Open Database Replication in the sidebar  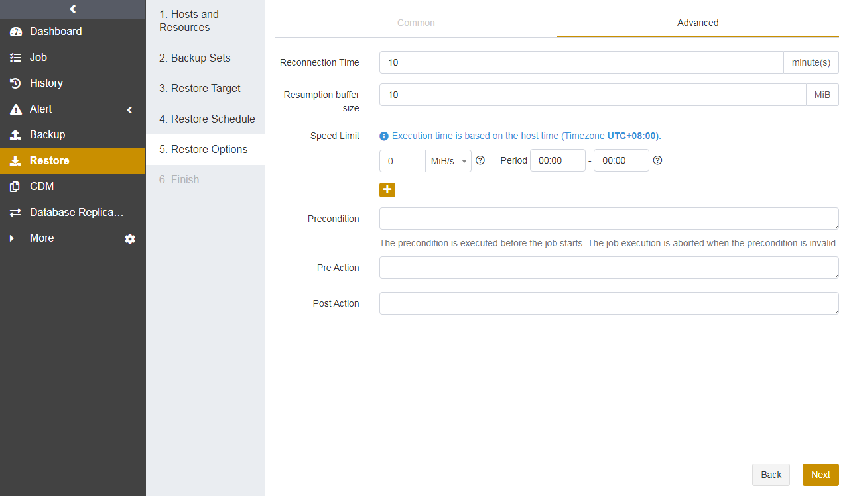pos(72,213)
